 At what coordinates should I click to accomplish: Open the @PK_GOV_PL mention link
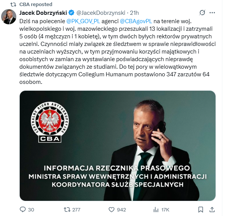(x=83, y=21)
